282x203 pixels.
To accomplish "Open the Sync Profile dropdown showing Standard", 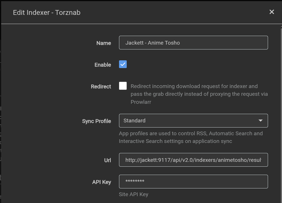I will tap(193, 121).
